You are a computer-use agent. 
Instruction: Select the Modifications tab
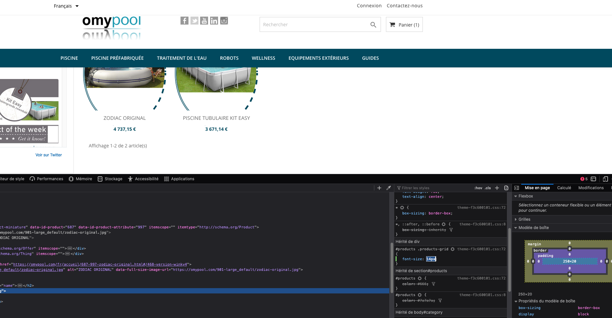(591, 188)
